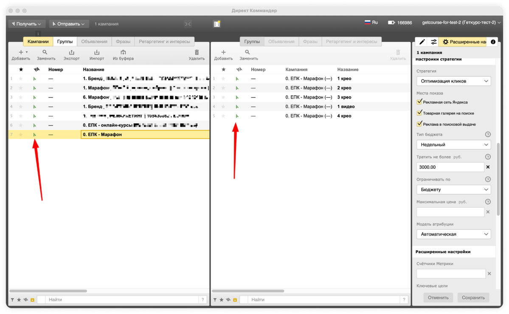Open the account selector getcourse-for-test-2
The width and height of the screenshot is (509, 314).
point(461,23)
